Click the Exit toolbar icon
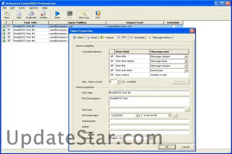 98,15
